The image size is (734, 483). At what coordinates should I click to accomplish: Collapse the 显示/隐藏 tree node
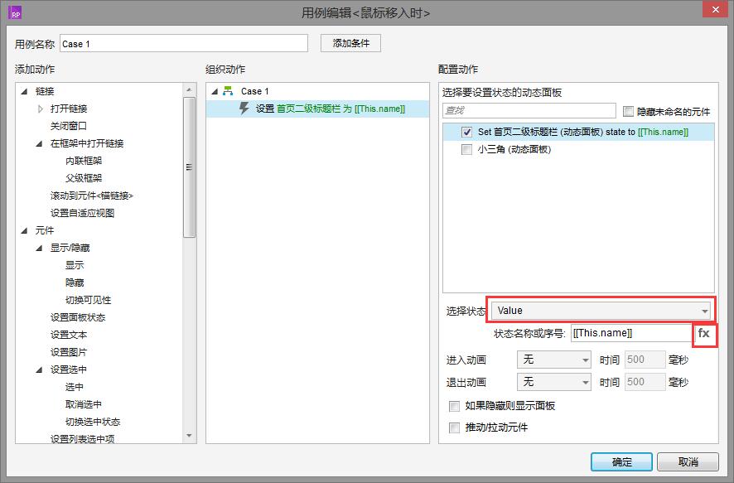[39, 248]
